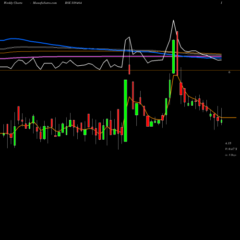The width and height of the screenshot is (240, 240).
Task: Click the last green candle at chart's right end
Action: [x=222, y=121]
